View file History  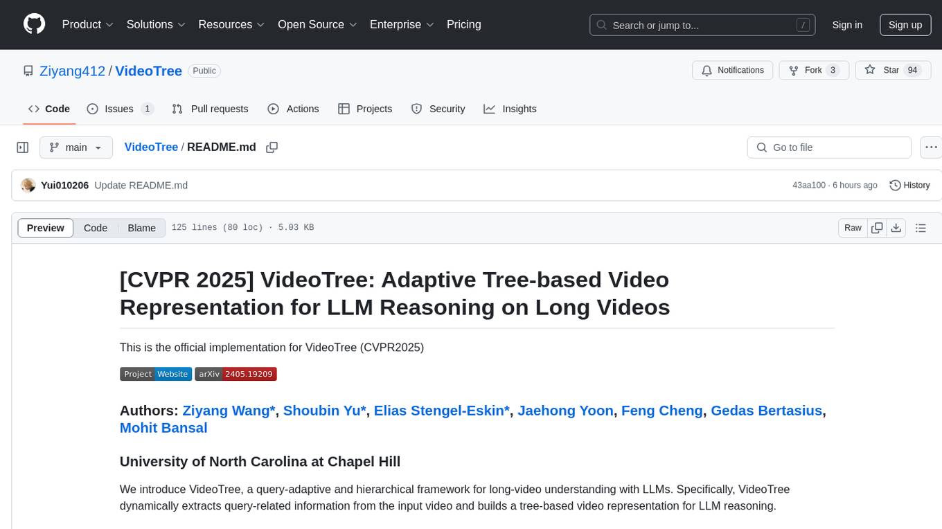[909, 185]
